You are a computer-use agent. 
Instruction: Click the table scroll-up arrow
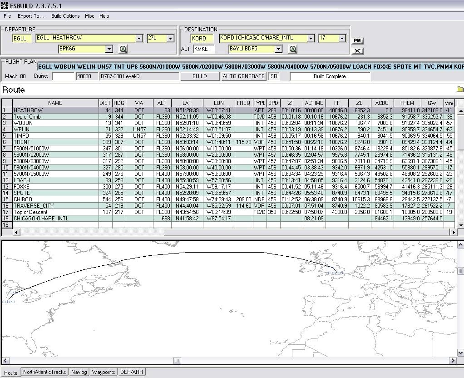pyautogui.click(x=460, y=110)
